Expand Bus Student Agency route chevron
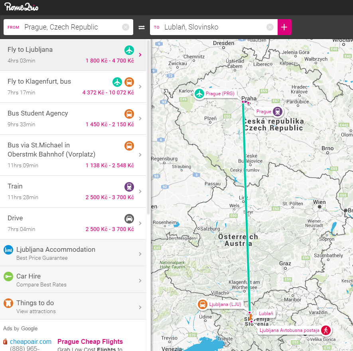Screen dimensions: 353x351 (x=140, y=118)
